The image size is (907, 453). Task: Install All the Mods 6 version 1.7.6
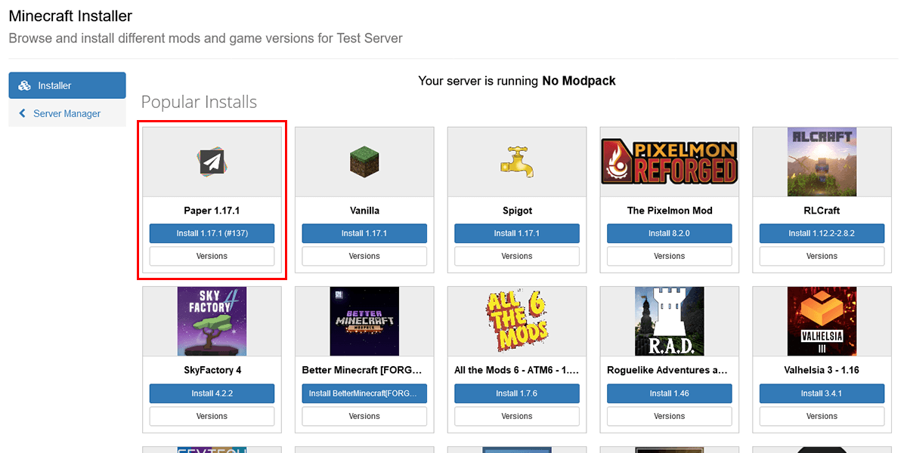coord(517,393)
